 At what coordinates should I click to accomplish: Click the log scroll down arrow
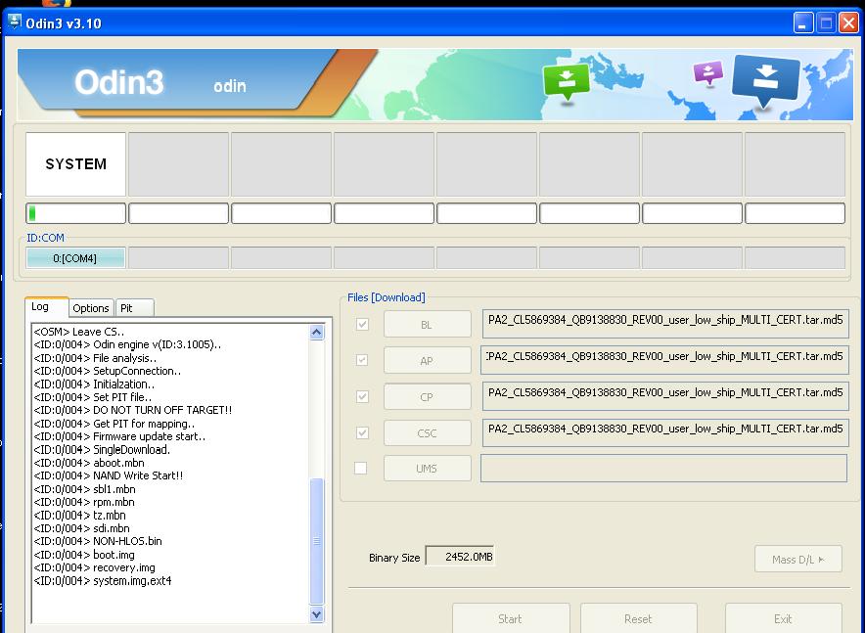[x=317, y=614]
